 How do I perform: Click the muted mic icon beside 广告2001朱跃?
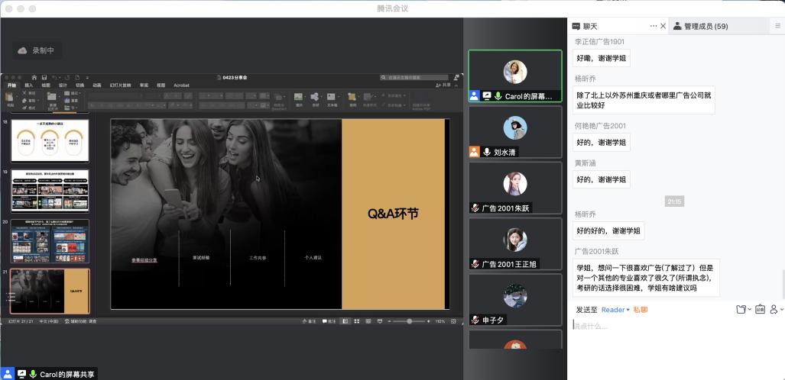tap(475, 208)
